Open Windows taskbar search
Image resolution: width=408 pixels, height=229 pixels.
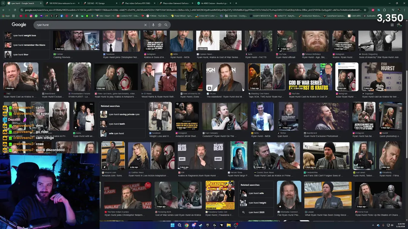point(179,225)
